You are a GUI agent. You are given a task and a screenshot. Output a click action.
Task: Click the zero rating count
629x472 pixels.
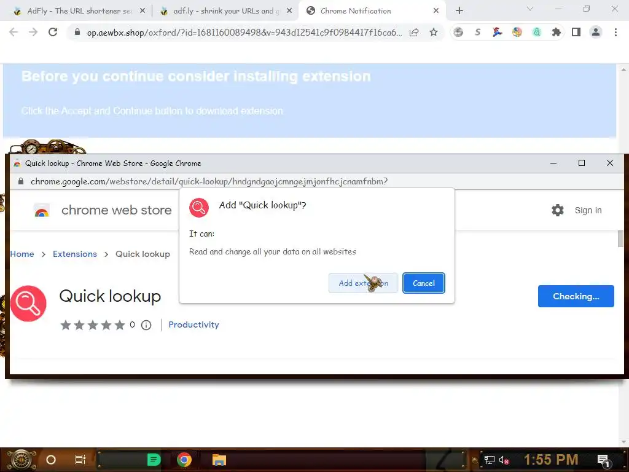click(x=133, y=324)
